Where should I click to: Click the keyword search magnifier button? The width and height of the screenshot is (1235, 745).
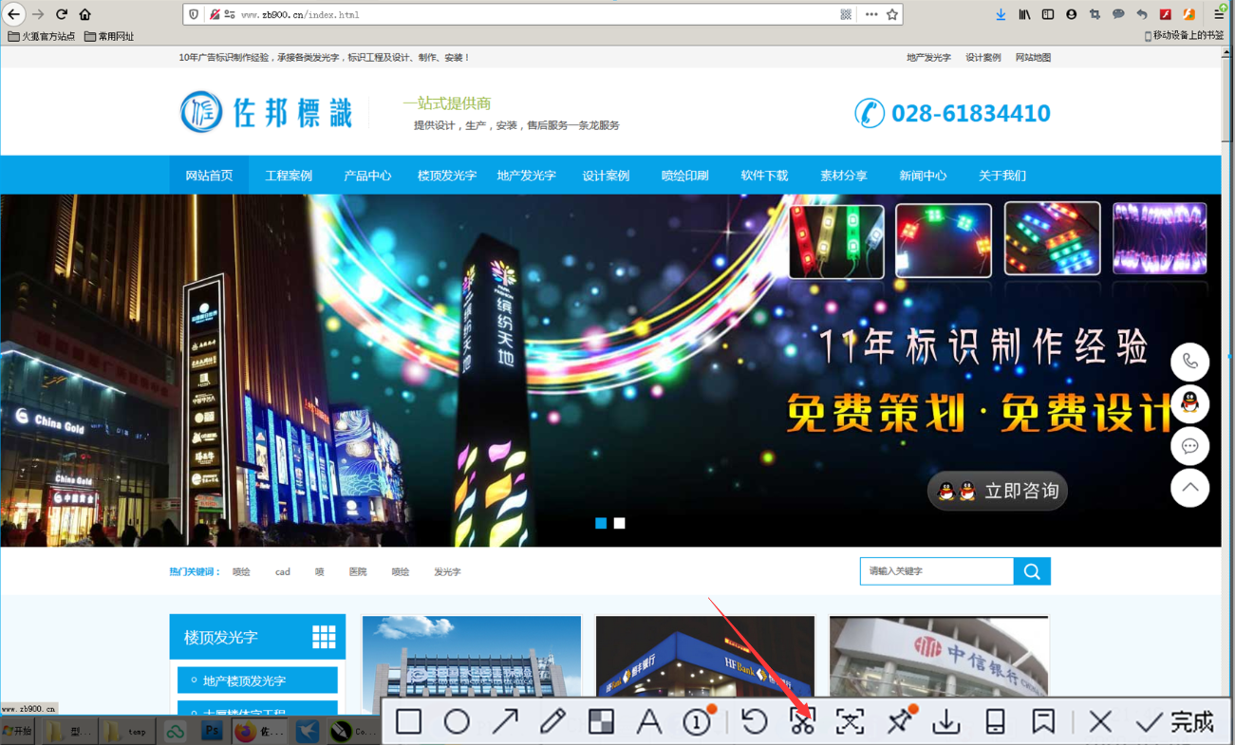[1032, 571]
